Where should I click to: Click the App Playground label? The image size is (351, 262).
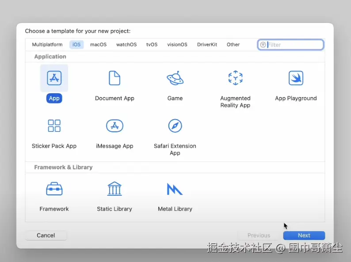point(296,98)
